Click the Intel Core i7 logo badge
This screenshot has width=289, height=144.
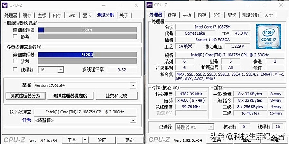click(268, 36)
